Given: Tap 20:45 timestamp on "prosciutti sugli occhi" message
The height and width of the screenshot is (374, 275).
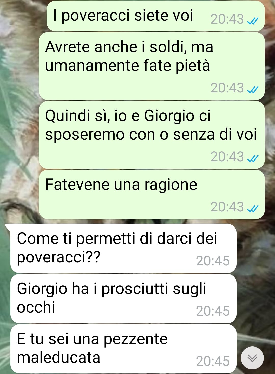Looking at the screenshot, I should click(x=213, y=311).
